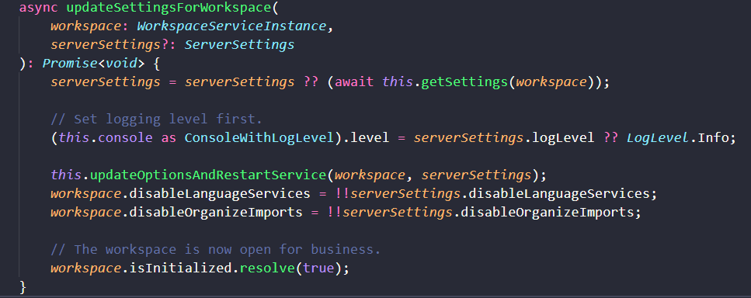751x298 pixels.
Task: Click the updateOptionsAndRestartService method call
Action: tap(208, 175)
